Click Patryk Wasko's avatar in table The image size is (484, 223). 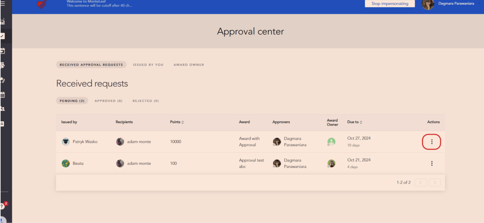[x=66, y=142]
